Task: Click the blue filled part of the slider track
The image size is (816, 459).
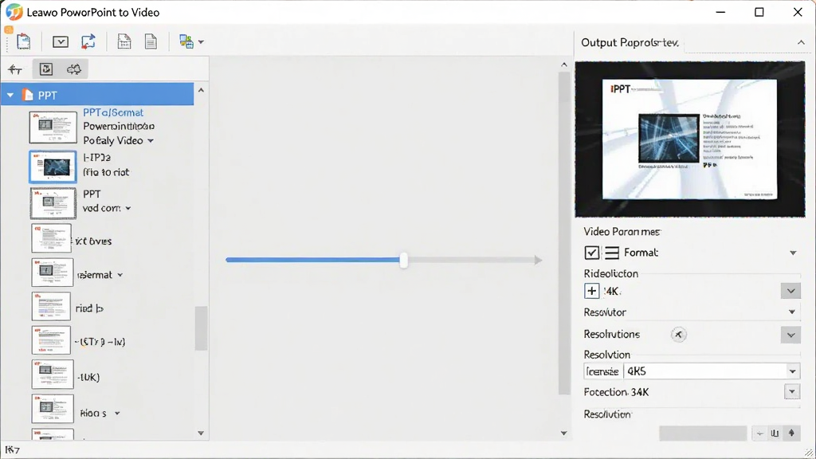Action: coord(312,260)
